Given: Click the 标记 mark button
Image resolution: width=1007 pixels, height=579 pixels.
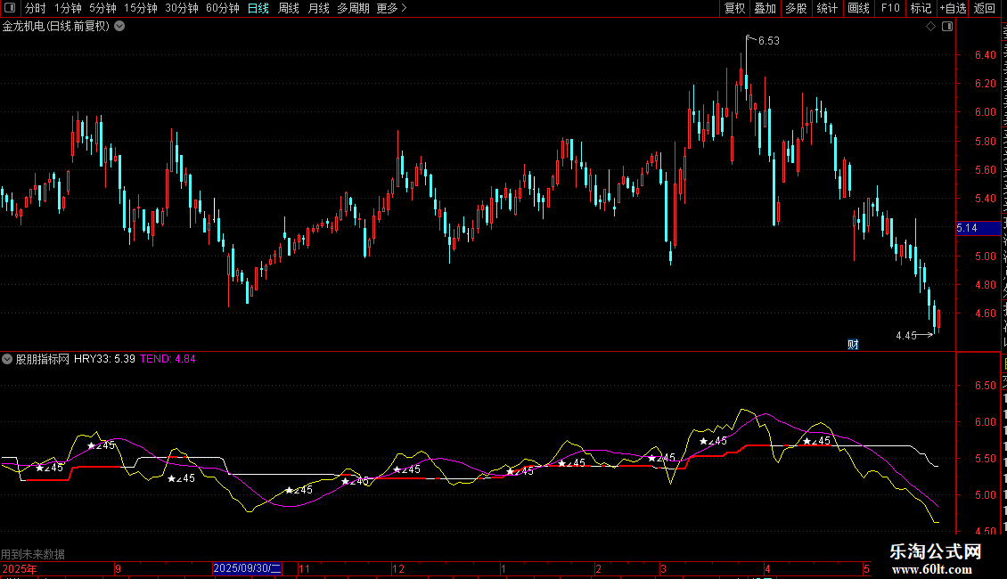Looking at the screenshot, I should coord(921,8).
